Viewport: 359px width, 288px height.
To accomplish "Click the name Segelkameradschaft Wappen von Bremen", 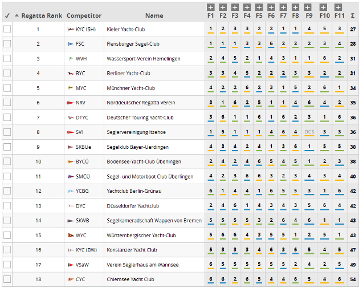I will tap(154, 221).
